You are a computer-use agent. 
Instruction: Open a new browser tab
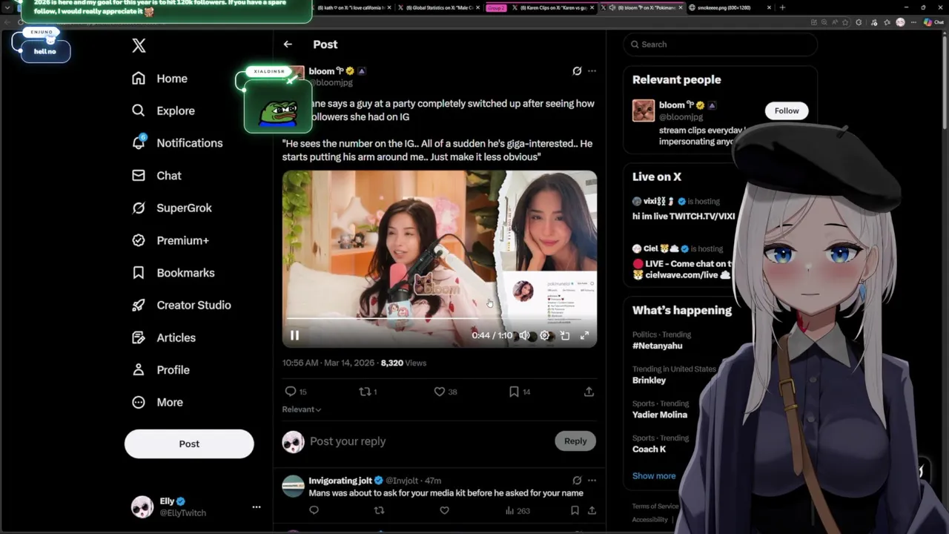click(782, 7)
